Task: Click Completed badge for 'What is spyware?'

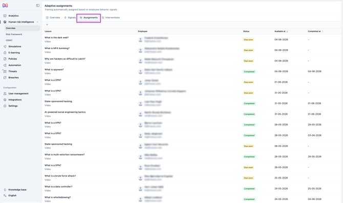Action: coord(249,72)
